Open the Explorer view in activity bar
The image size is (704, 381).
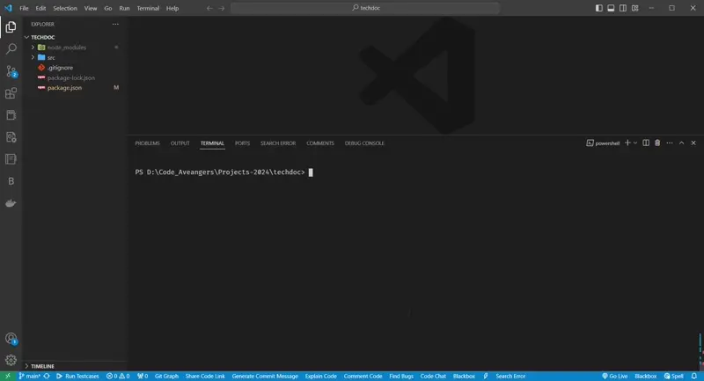coord(11,27)
